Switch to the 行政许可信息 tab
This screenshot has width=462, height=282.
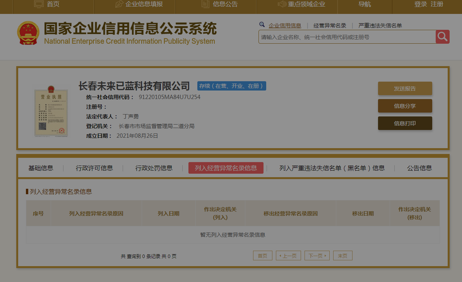click(x=94, y=168)
